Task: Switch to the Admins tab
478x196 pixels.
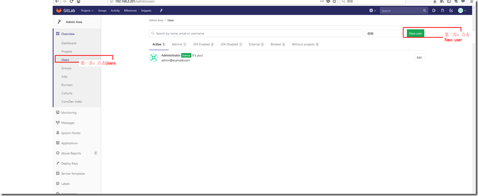Action: 179,44
